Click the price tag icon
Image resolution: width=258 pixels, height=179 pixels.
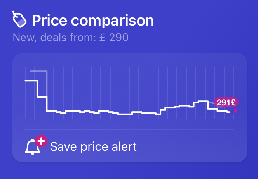coord(19,19)
